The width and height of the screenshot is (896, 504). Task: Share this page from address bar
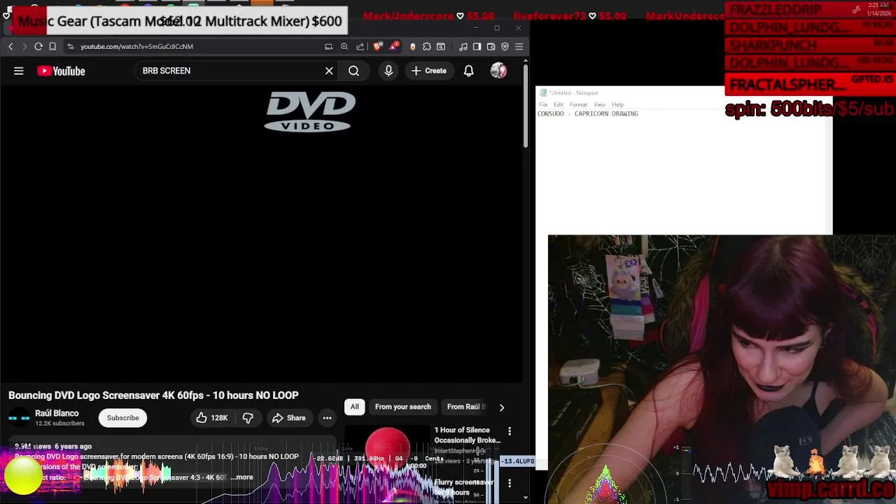pyautogui.click(x=360, y=46)
